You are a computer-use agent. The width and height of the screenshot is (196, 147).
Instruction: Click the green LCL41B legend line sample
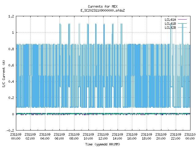182,24
